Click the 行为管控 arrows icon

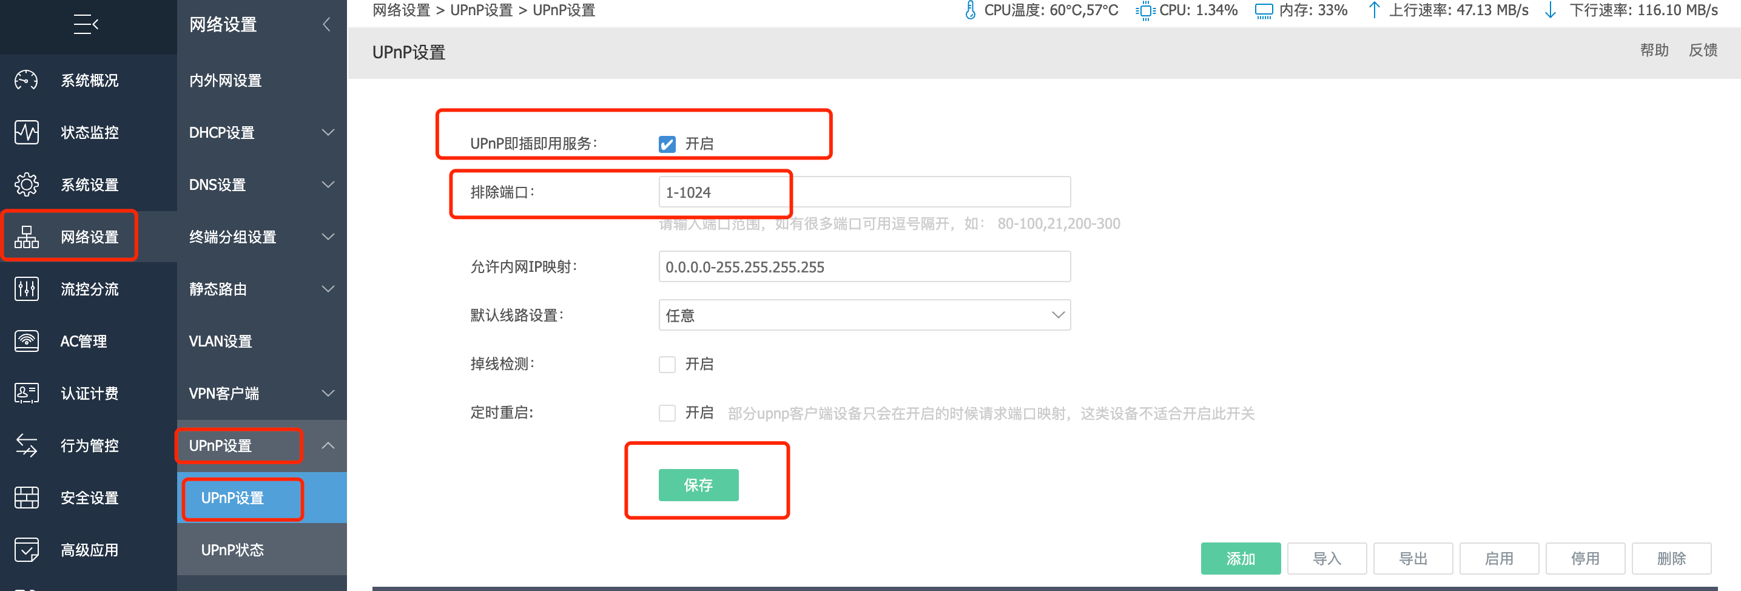(x=26, y=445)
